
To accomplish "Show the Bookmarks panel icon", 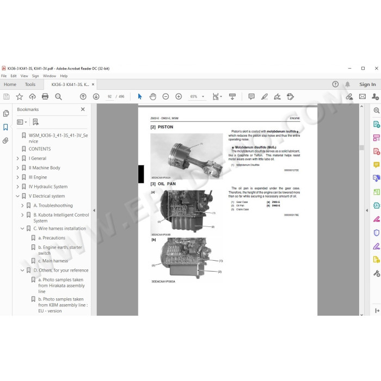I will pyautogui.click(x=5, y=127).
